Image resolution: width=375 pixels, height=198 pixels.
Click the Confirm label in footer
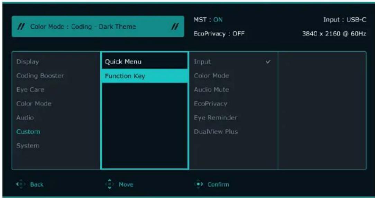point(218,185)
